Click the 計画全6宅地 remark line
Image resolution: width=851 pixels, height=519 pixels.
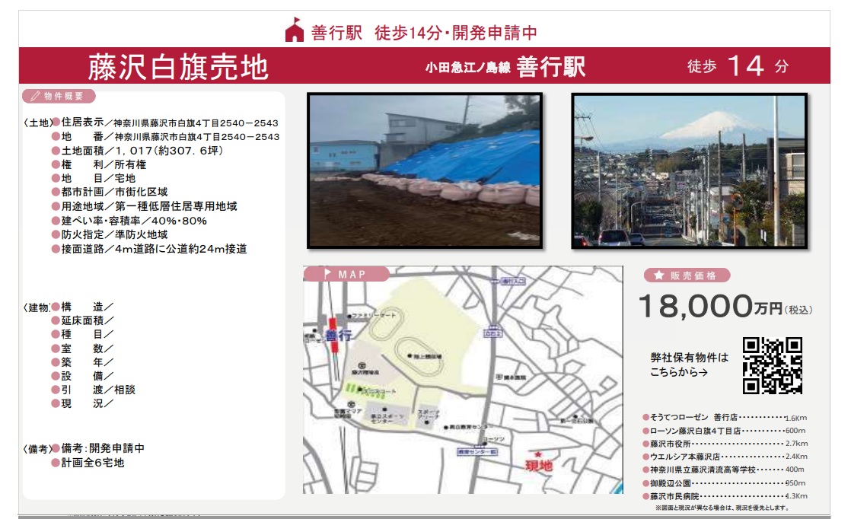pos(92,462)
